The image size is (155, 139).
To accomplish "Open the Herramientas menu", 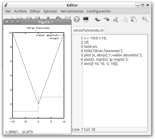I will pos(72,11).
